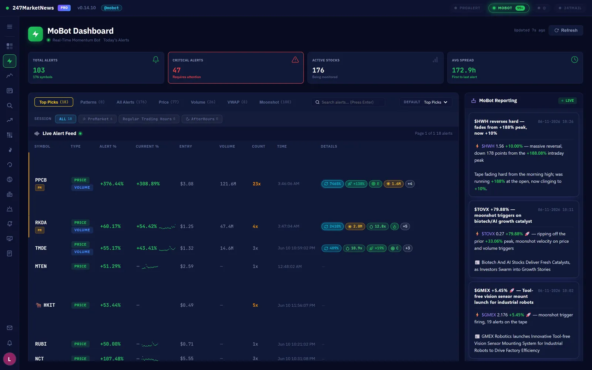This screenshot has height=370, width=592.
Task: Click the 12.8x badge on RKDA row
Action: click(377, 226)
